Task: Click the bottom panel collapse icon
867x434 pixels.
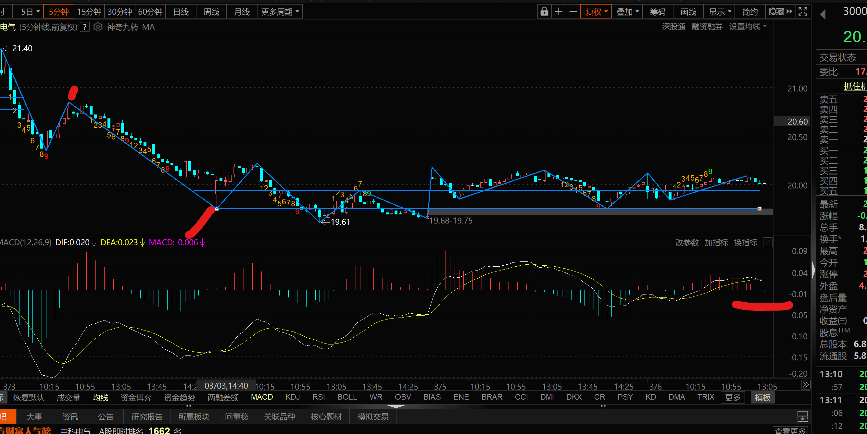Action: click(802, 417)
